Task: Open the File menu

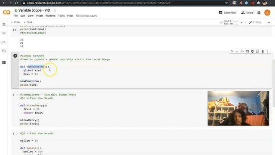Action: (x=15, y=15)
